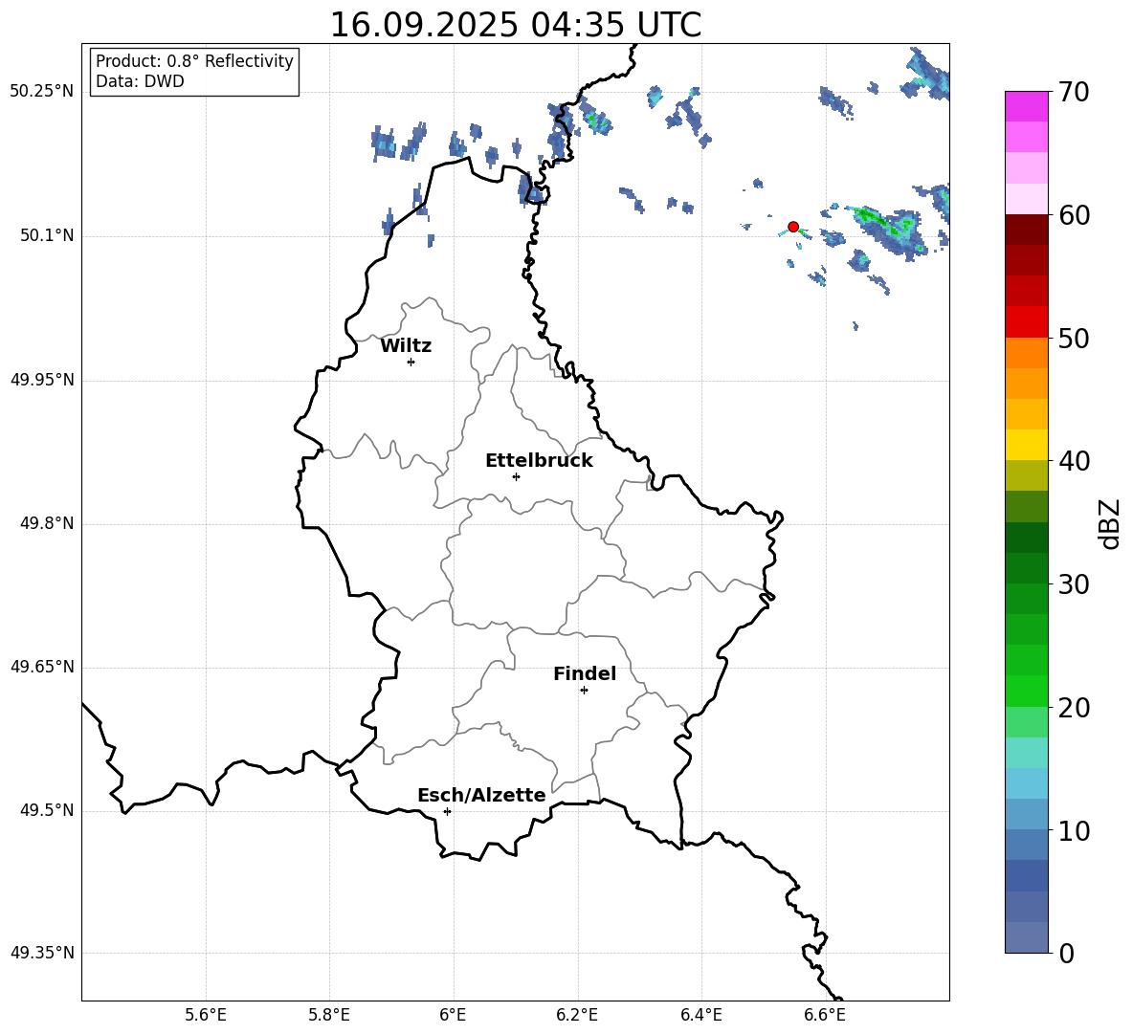Viewport: 1133px width, 1034px height.
Task: Click the Findel label text
Action: click(585, 673)
